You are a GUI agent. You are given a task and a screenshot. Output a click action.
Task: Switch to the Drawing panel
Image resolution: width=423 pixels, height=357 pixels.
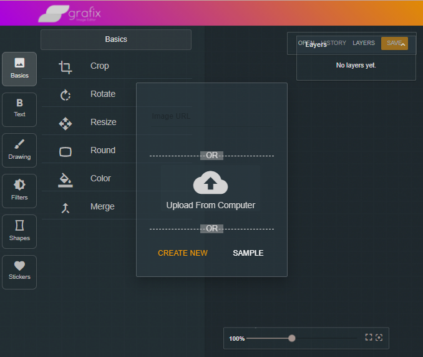(19, 149)
